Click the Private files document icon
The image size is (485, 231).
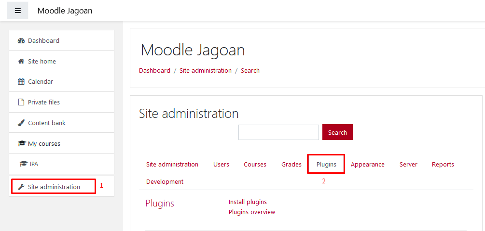point(21,102)
